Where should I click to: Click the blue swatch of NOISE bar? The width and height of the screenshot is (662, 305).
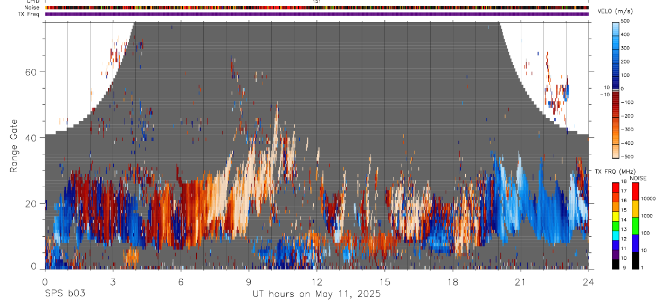pos(636,243)
